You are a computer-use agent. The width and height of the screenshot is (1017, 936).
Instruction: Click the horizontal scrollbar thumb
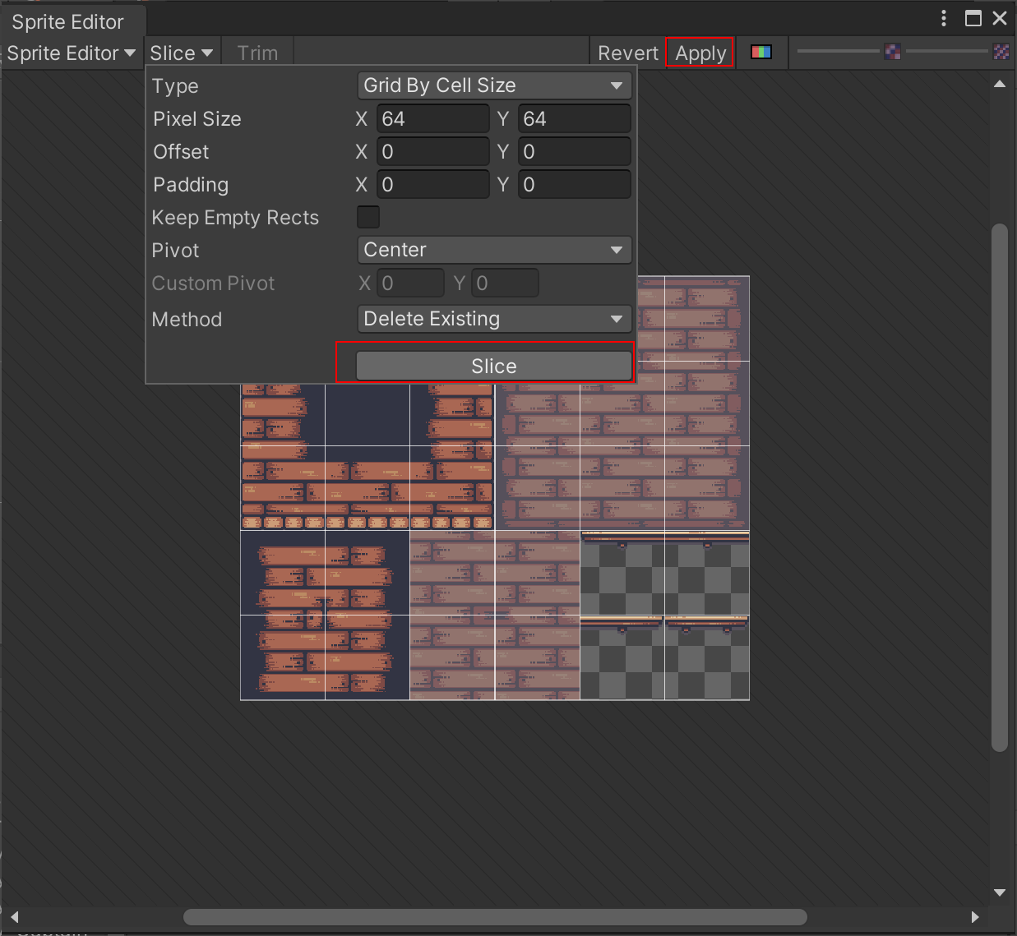point(495,917)
